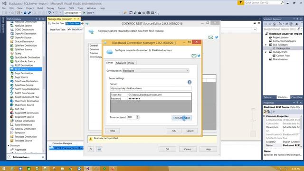Select the Server tab
Image resolution: width=304 pixels, height=171 pixels.
[110, 63]
